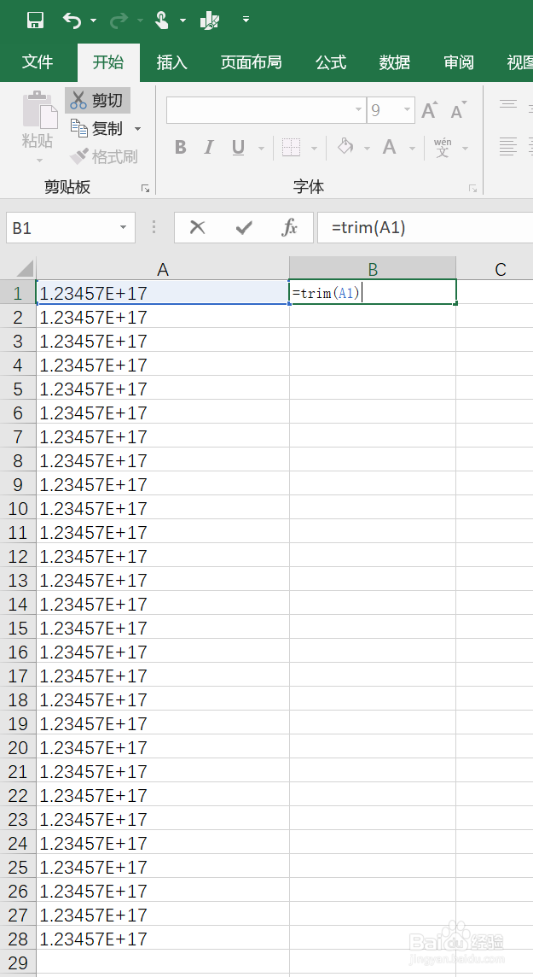Viewport: 533px width, 977px height.
Task: Switch to the 审阅 tab
Action: point(459,62)
